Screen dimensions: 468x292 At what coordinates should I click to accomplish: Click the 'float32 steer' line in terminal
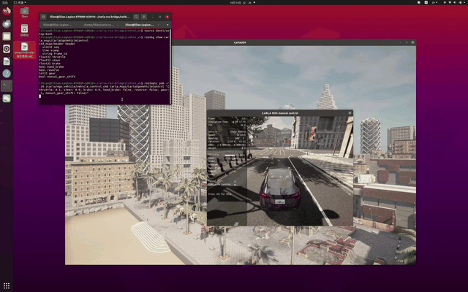click(50, 60)
